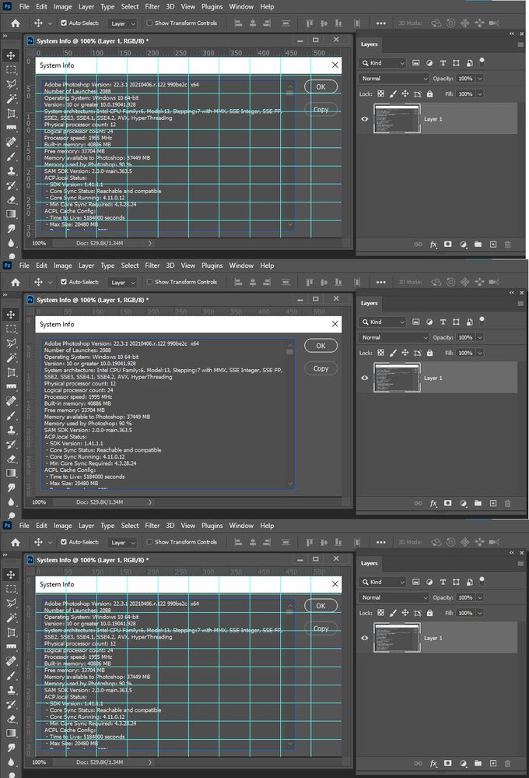The image size is (529, 778).
Task: Select the Magic Wand tool in the top window
Action: 11,99
